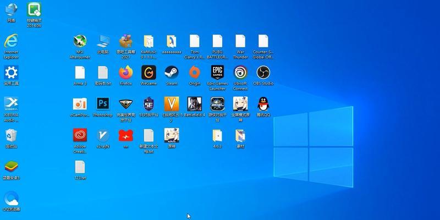Open the Adobe Creative Cloud icon
Image resolution: width=440 pixels, height=220 pixels.
coord(80,135)
